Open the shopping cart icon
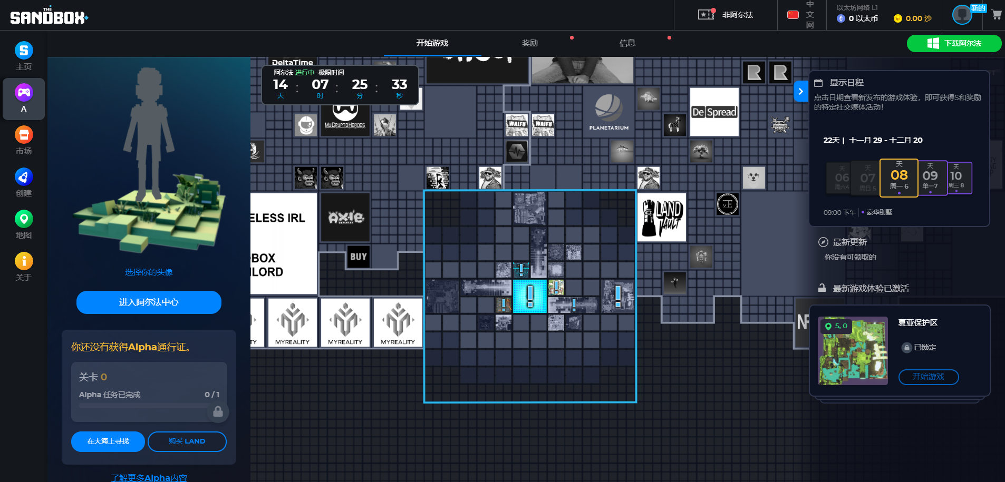Viewport: 1005px width, 482px height. [996, 15]
